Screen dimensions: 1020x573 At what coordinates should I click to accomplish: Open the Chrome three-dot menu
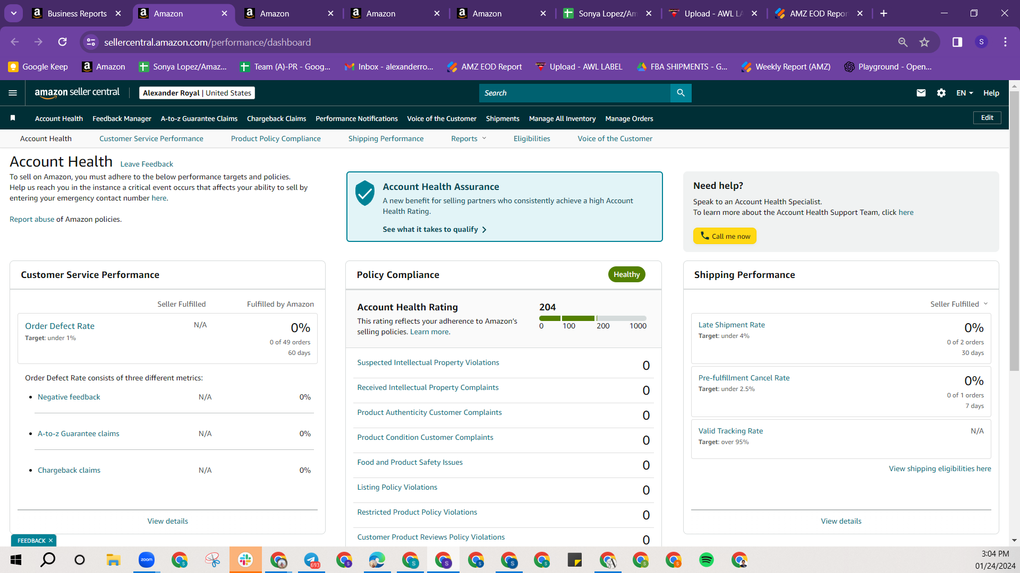[x=1005, y=42]
